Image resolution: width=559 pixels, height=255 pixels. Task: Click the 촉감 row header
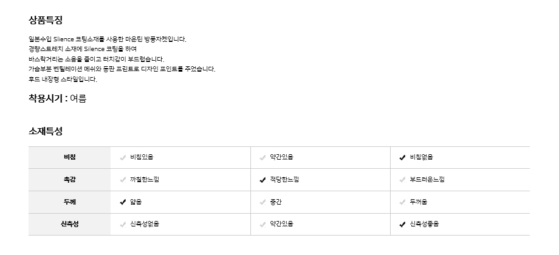[69, 180]
